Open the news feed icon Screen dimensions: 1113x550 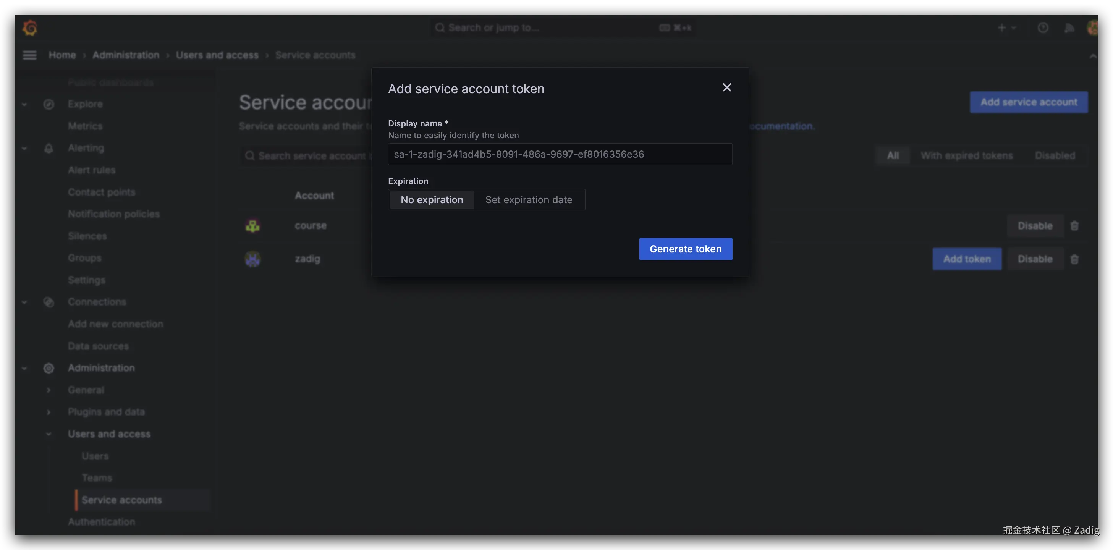point(1069,28)
